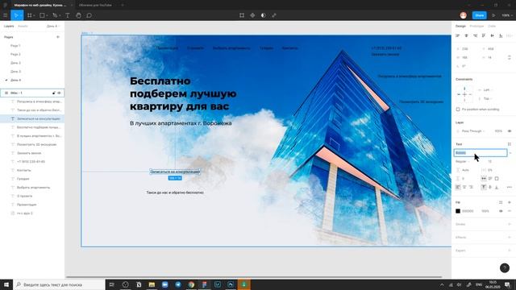Viewport: 516px width, 290px height.
Task: Open font weight Regular dropdown
Action: tap(462, 161)
